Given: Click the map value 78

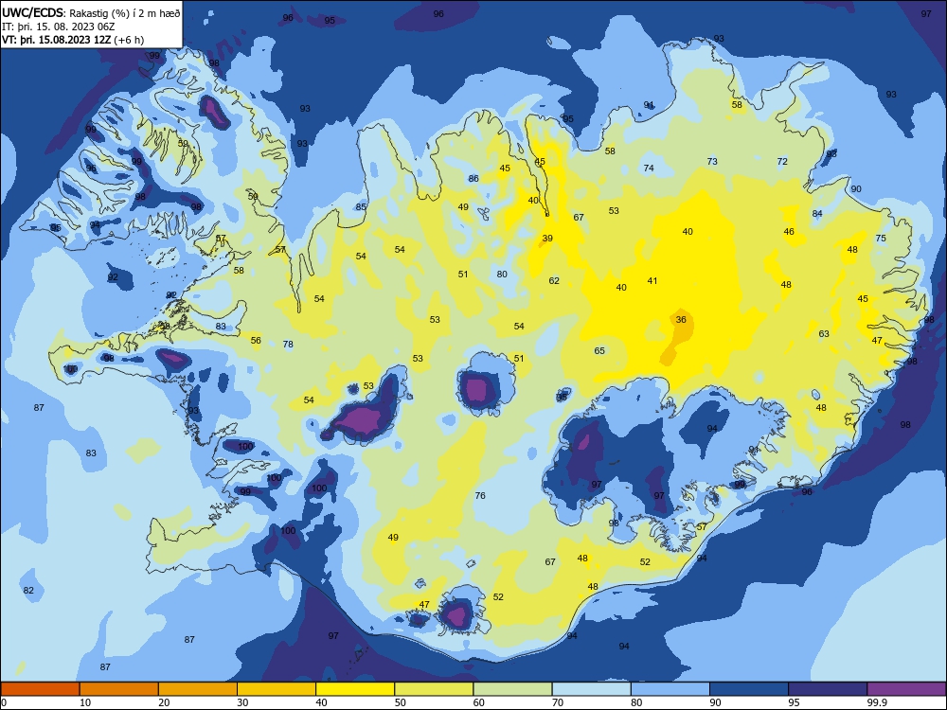Looking at the screenshot, I should pos(288,345).
